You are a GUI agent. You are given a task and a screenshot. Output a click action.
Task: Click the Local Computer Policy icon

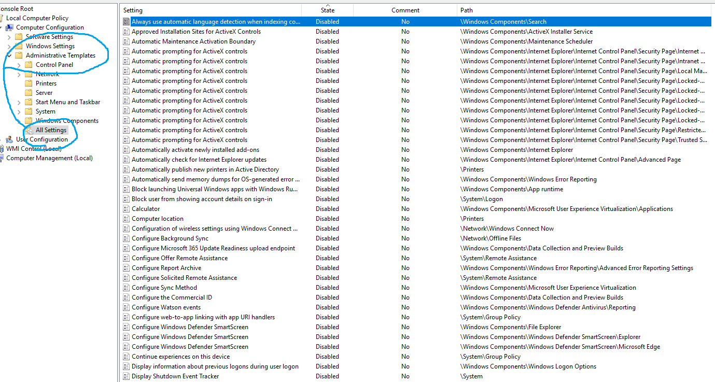1,18
